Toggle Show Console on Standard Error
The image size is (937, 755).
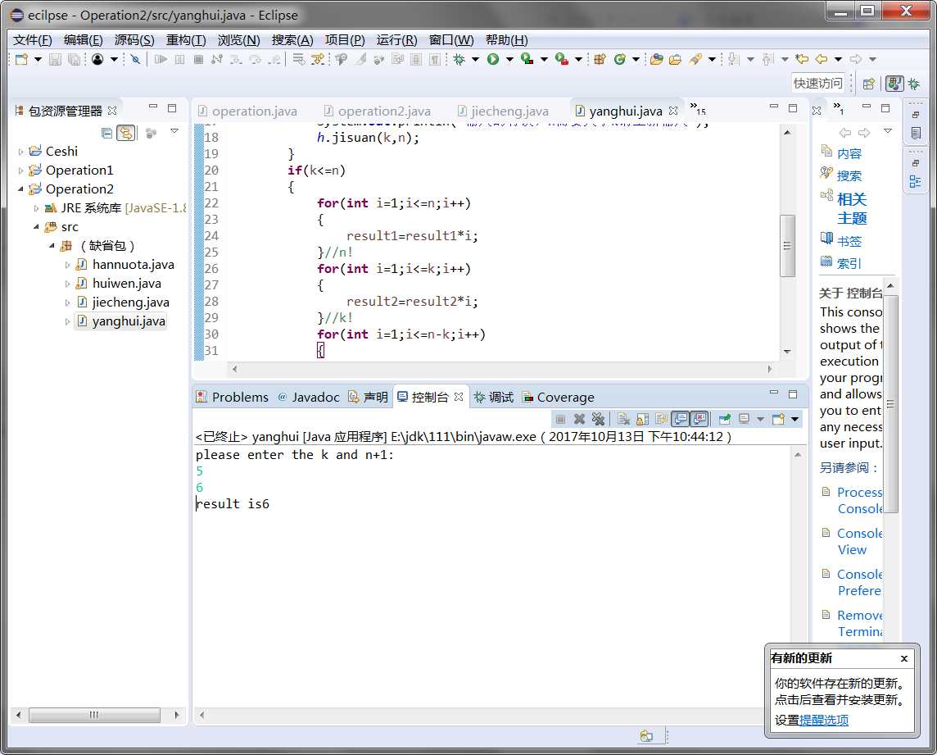tap(699, 419)
